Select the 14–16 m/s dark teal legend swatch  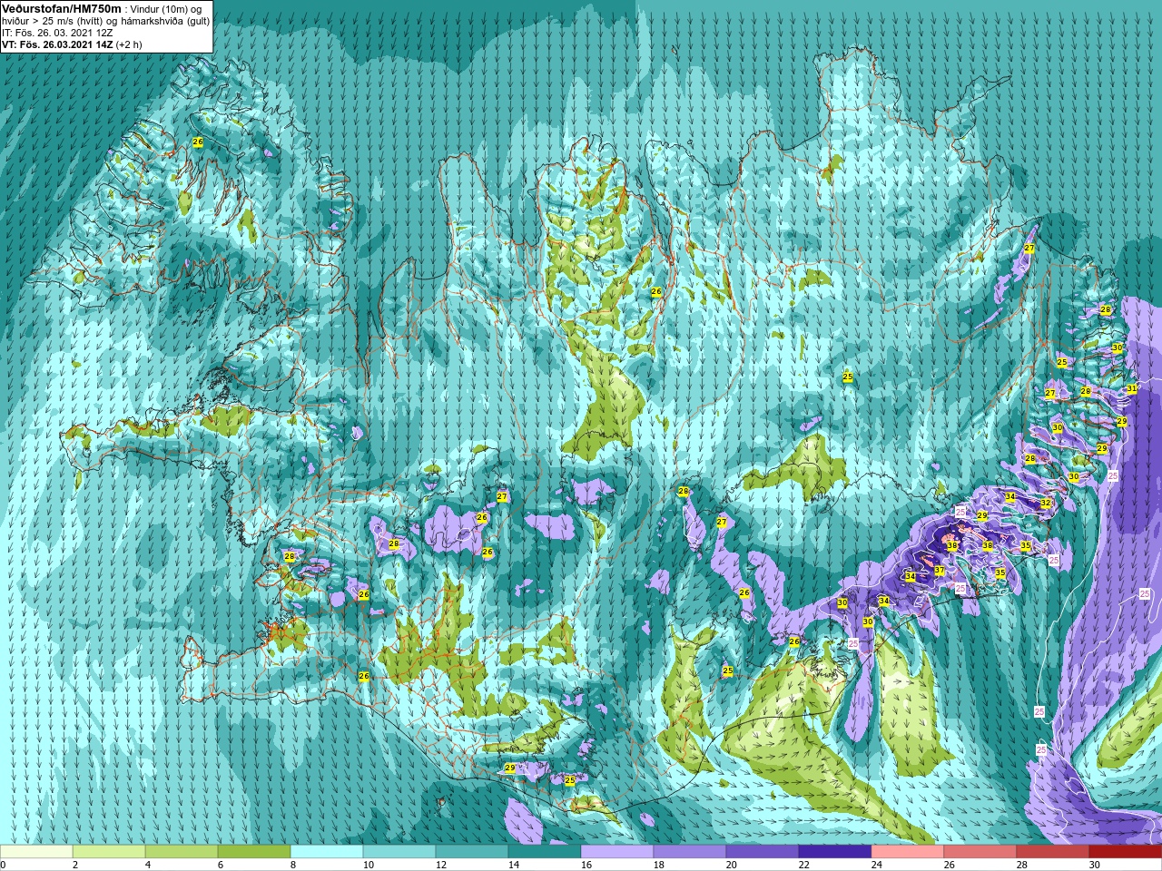[545, 852]
